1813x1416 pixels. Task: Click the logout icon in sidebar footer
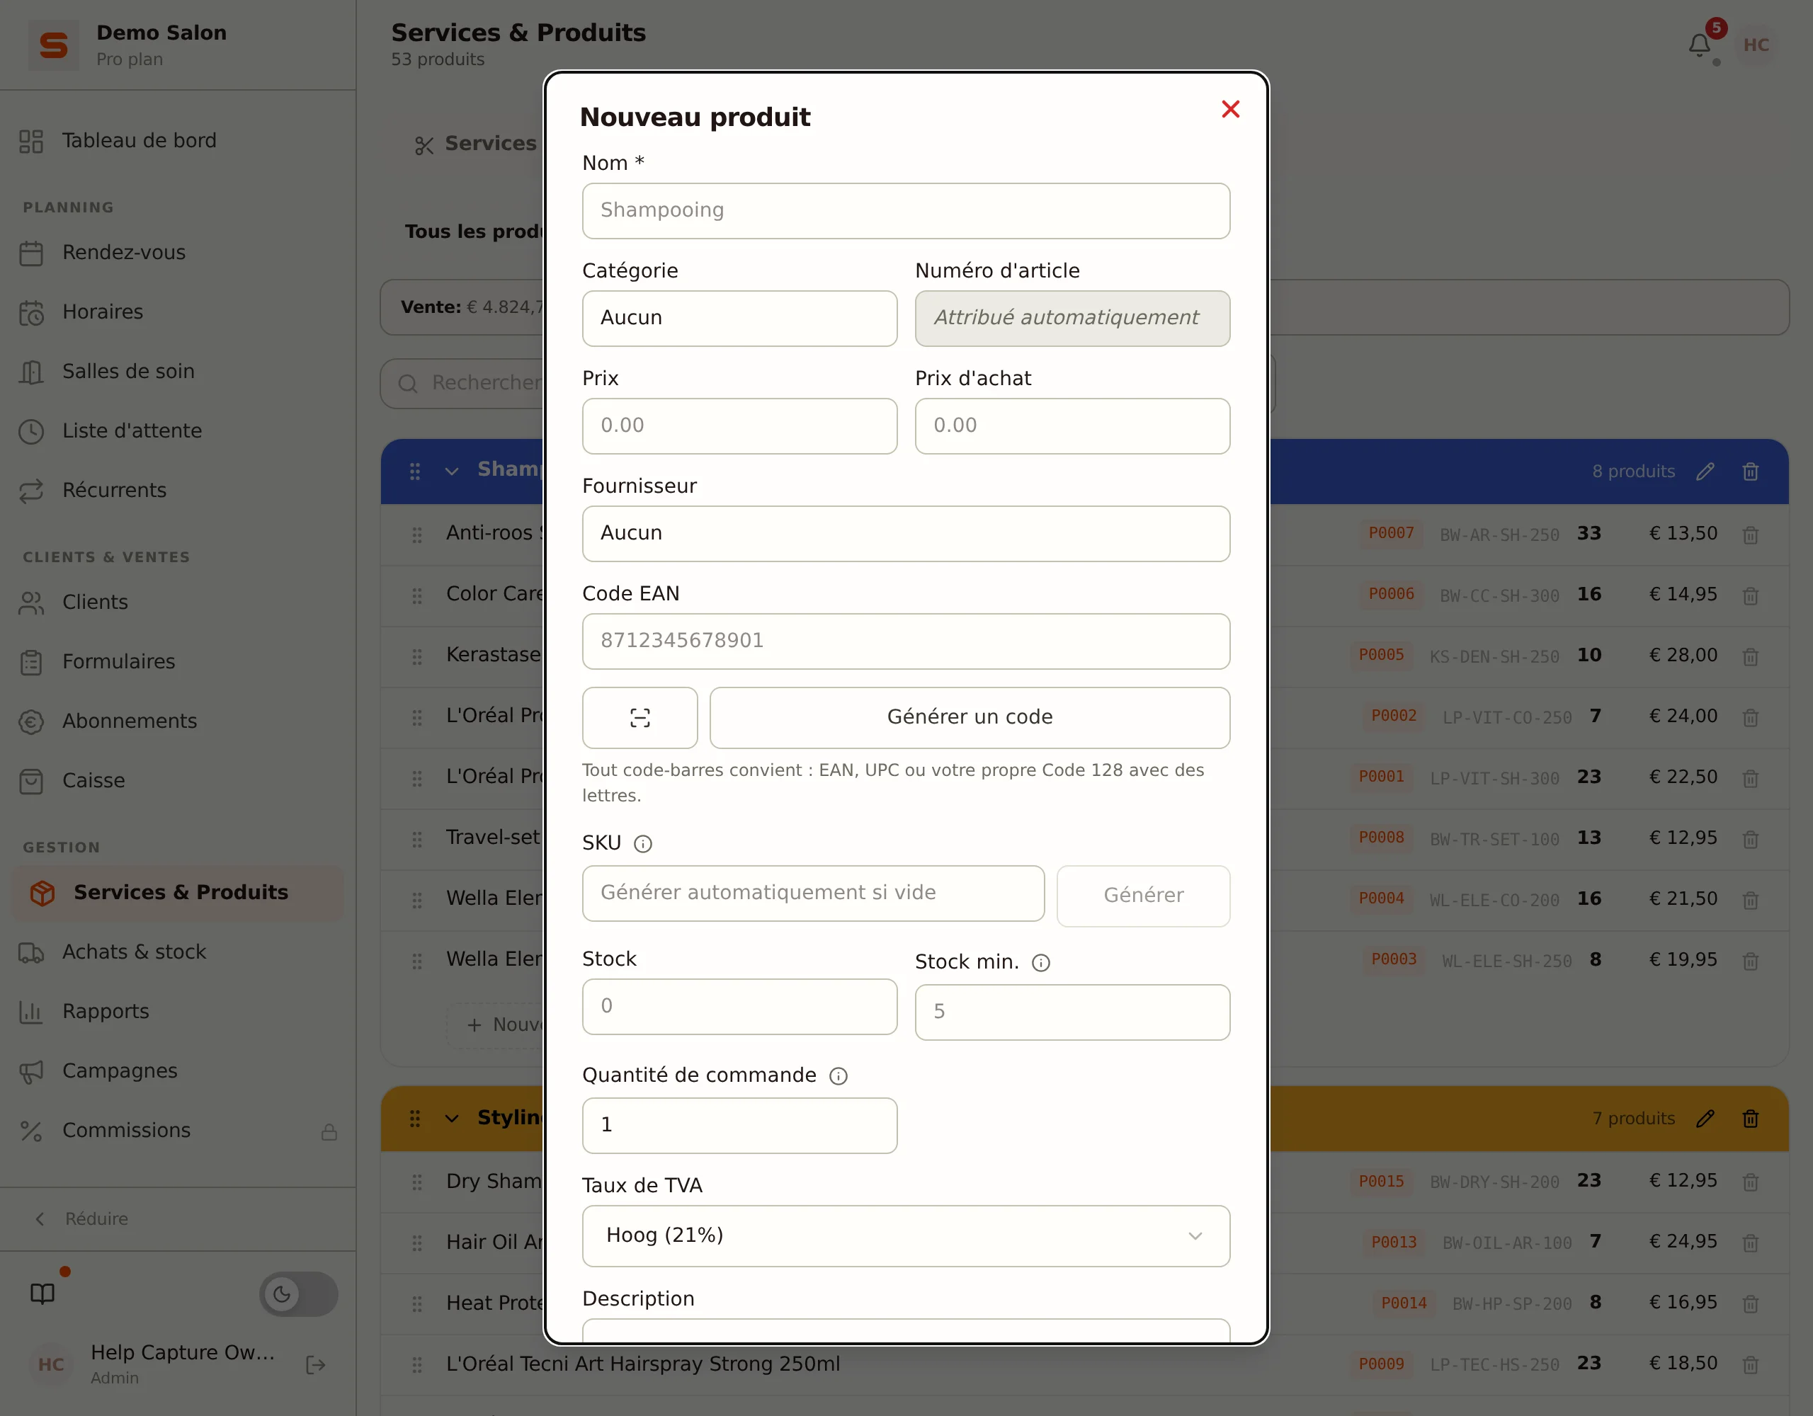[x=315, y=1364]
